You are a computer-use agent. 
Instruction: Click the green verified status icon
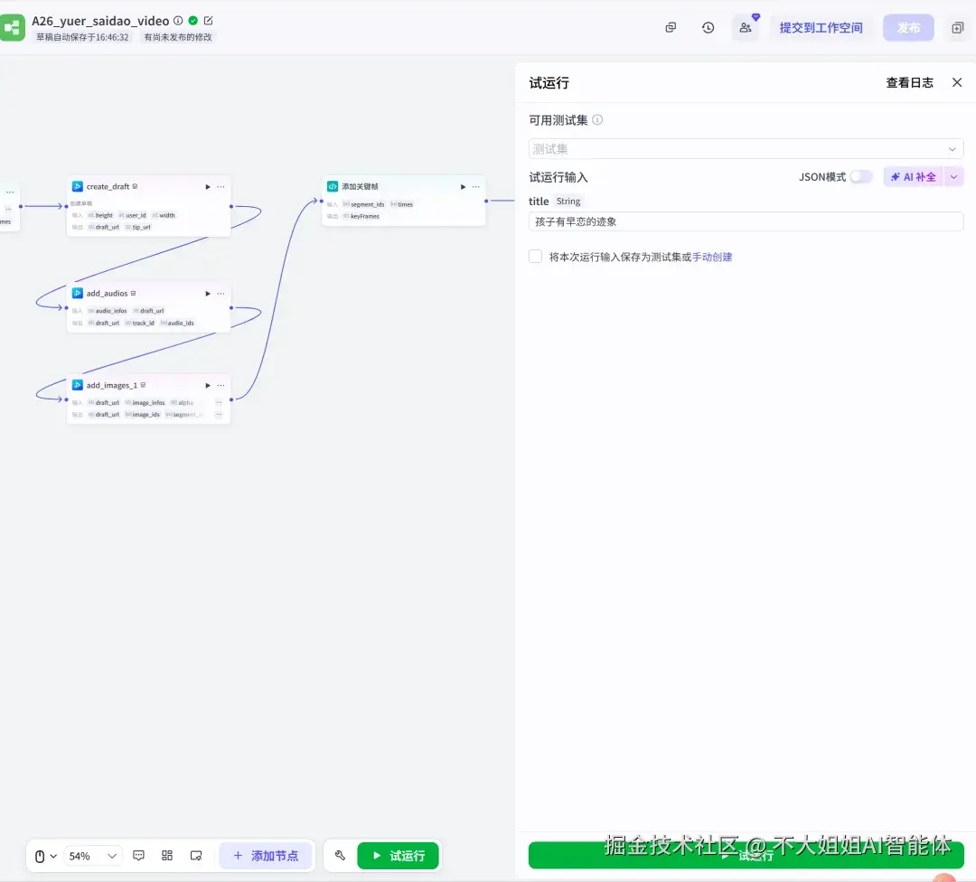pyautogui.click(x=193, y=21)
